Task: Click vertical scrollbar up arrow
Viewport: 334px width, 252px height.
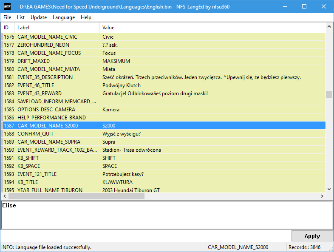Action: pyautogui.click(x=329, y=27)
